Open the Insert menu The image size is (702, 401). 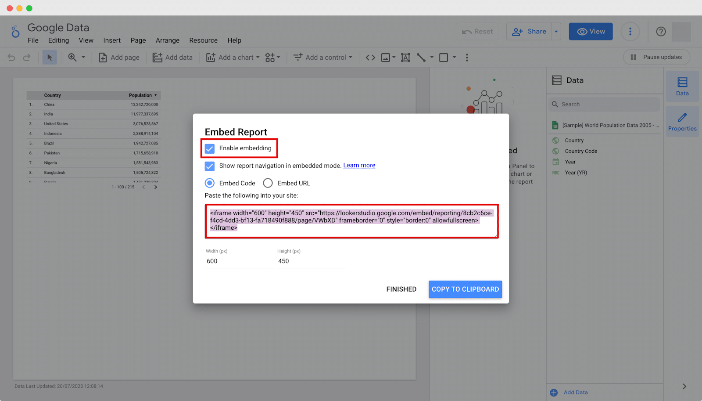coord(112,40)
